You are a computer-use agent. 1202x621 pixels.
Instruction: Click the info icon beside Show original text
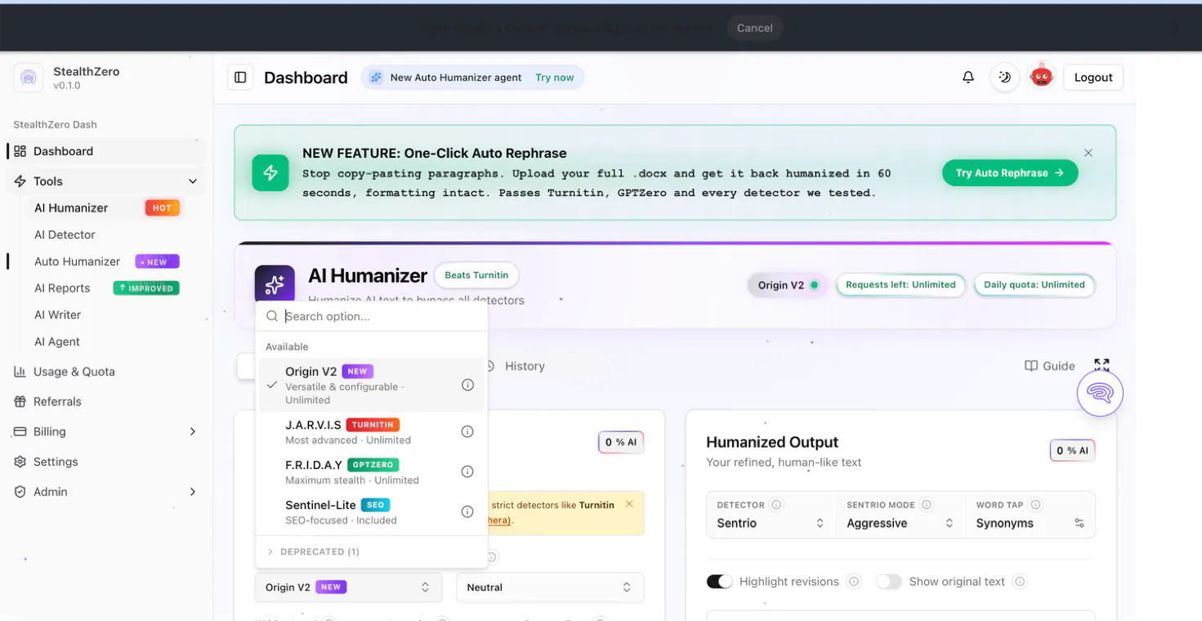(x=1020, y=582)
